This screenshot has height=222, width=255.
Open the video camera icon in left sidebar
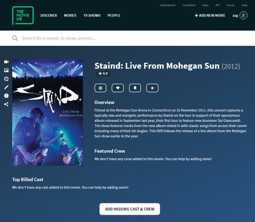6,62
